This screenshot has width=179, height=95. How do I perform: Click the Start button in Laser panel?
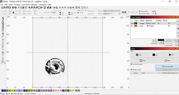[x=171, y=55]
